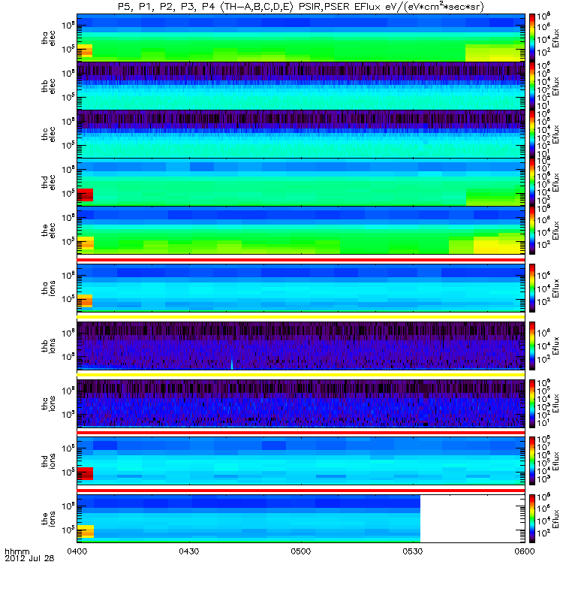Screen dimensions: 563x601
Task: Click the 'hhmm' axis units label
Action: [17, 551]
